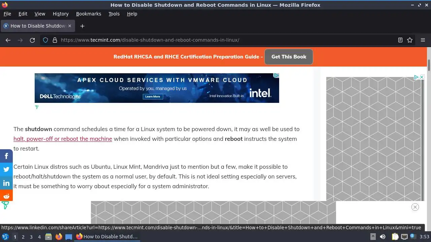The height and width of the screenshot is (242, 431).
Task: Share article on Reddit
Action: pyautogui.click(x=6, y=196)
